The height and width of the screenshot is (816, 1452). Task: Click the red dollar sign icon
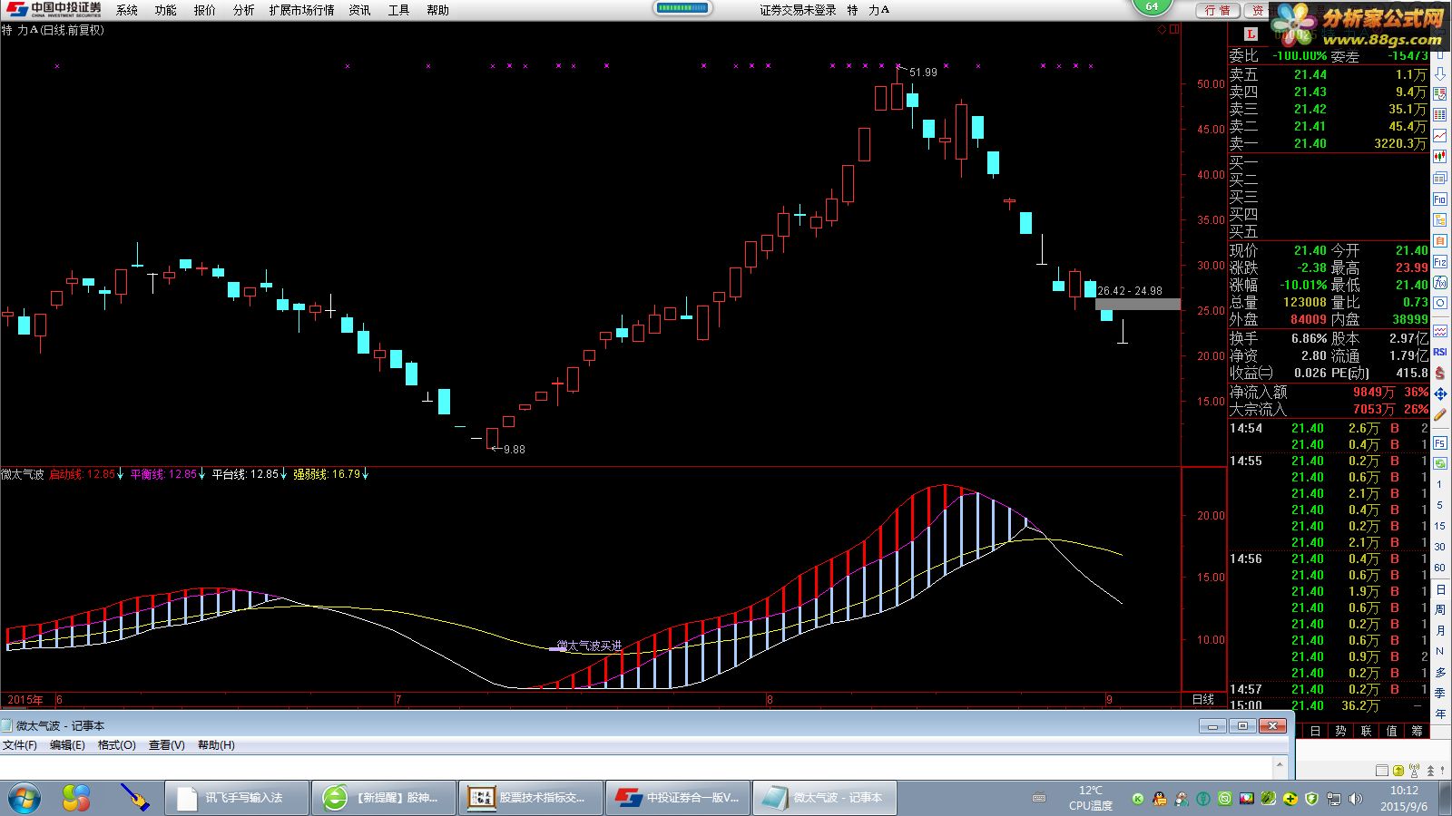coord(1440,374)
